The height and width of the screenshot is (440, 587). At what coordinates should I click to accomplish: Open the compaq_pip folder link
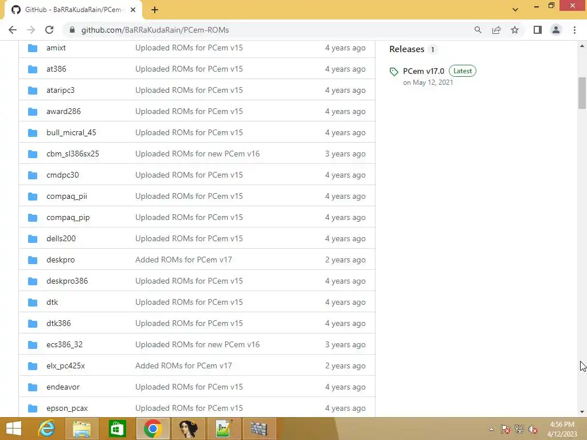(68, 217)
